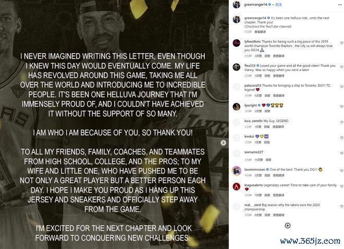Screen dimensions: 344x249
Task: Click the next slide arrow on the photo
Action: click(223, 143)
